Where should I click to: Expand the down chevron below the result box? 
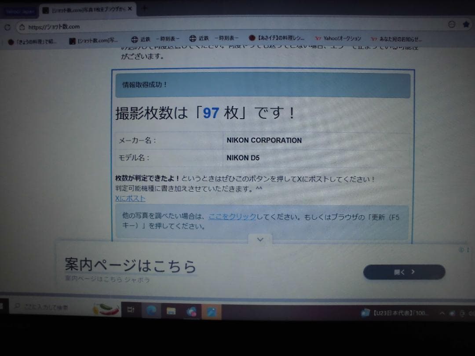(x=259, y=239)
